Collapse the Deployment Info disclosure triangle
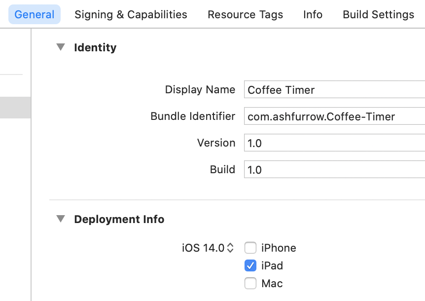This screenshot has width=425, height=301. (x=61, y=219)
